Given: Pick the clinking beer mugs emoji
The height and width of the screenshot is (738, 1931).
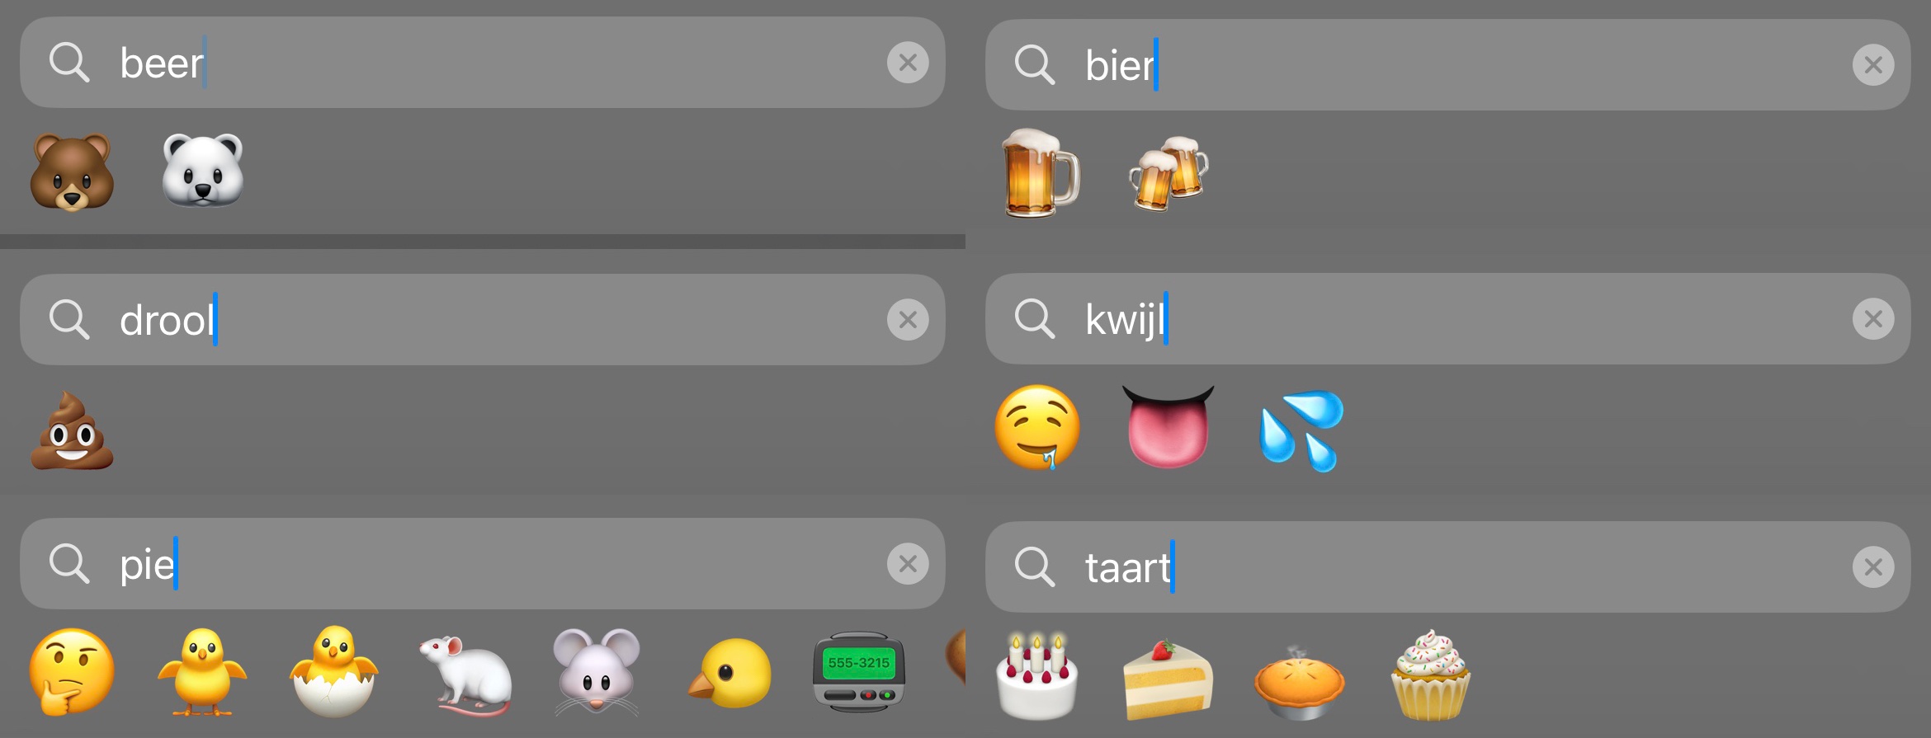Looking at the screenshot, I should click(1169, 173).
